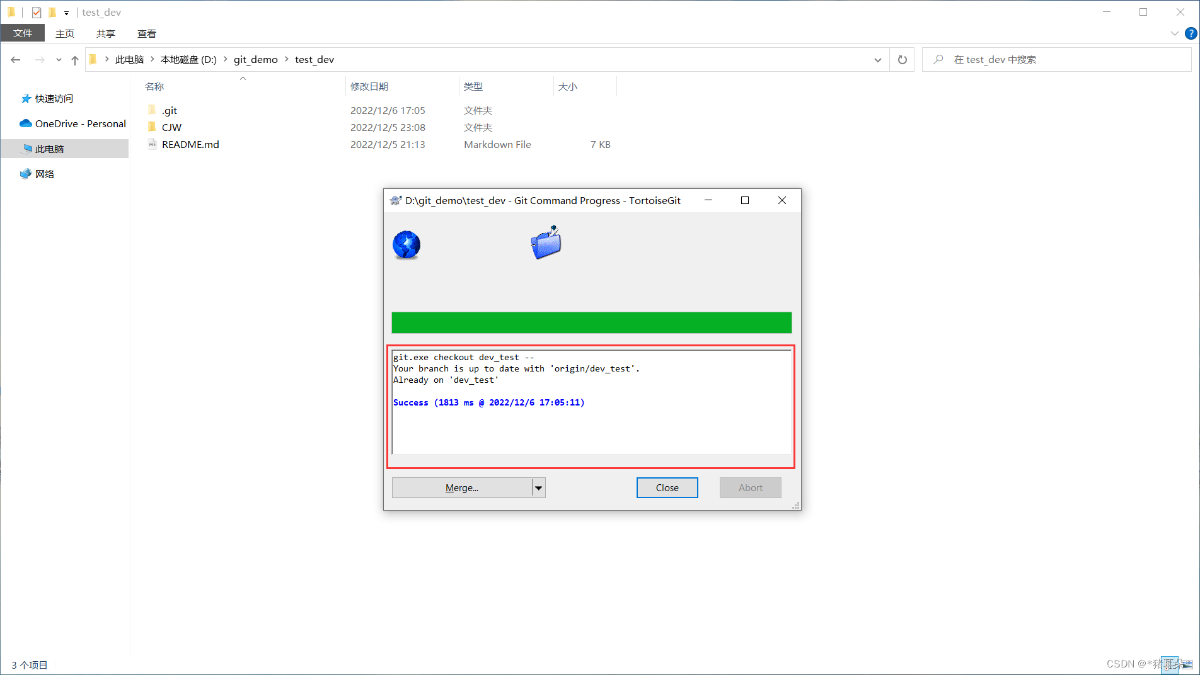Expand the quick access toolbar customize arrow
This screenshot has width=1200, height=675.
click(66, 12)
